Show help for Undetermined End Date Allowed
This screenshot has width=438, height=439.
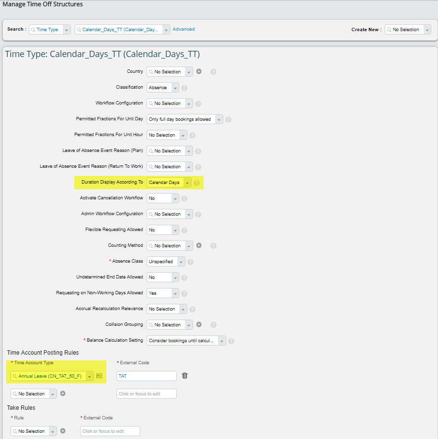[184, 278]
